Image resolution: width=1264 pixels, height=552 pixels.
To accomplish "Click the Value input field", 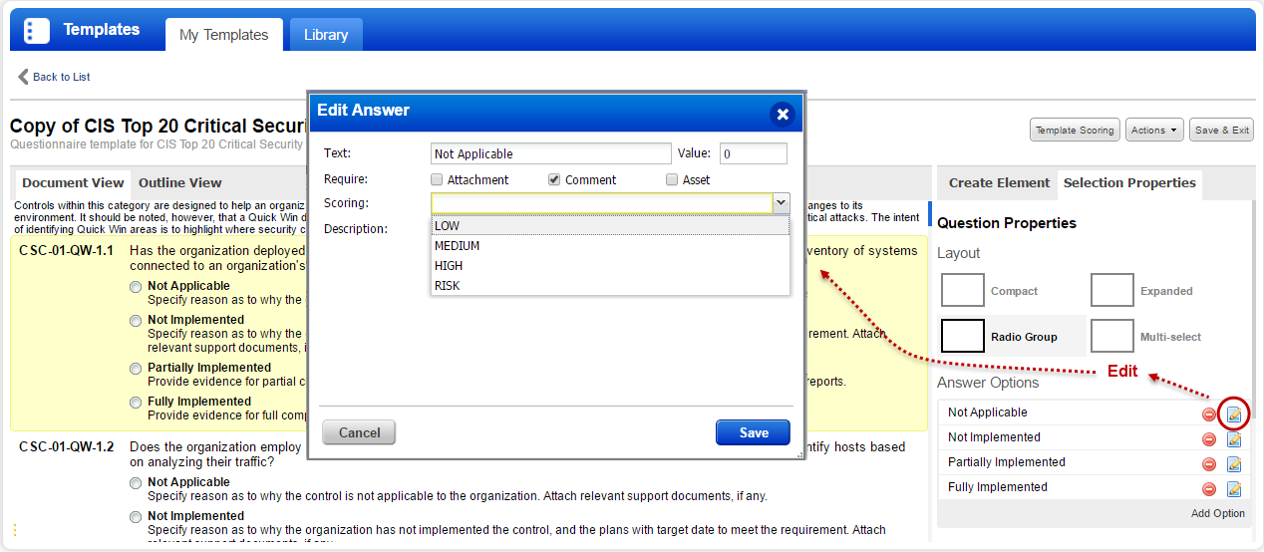I will (754, 153).
